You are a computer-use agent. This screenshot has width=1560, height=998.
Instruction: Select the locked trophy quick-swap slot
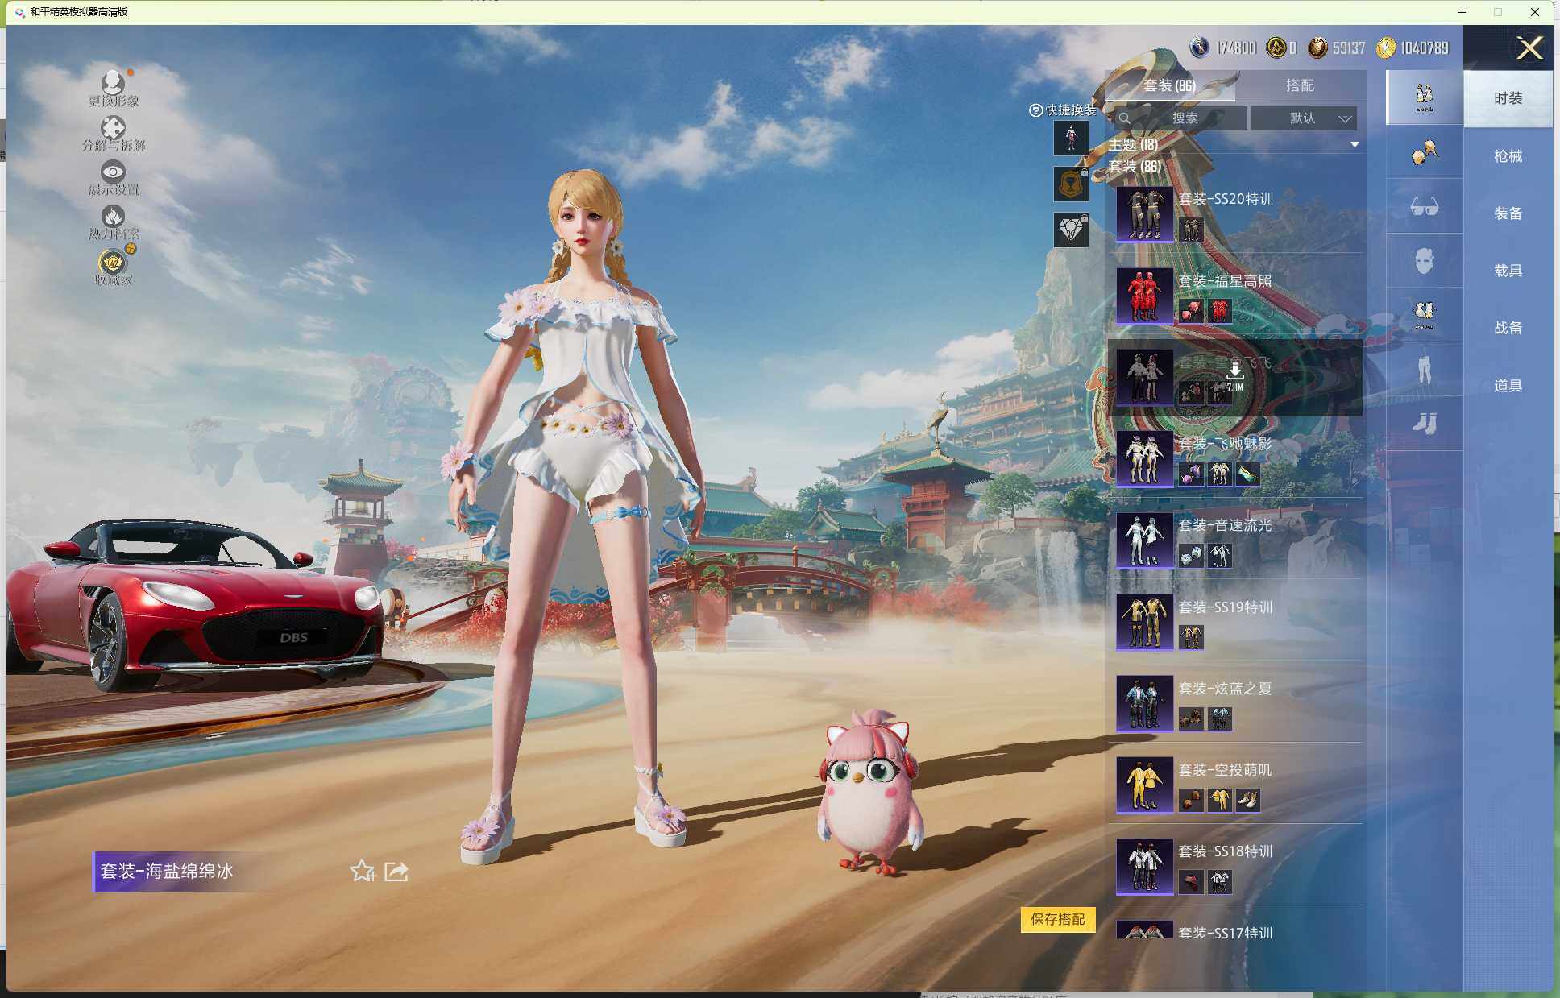[x=1071, y=184]
